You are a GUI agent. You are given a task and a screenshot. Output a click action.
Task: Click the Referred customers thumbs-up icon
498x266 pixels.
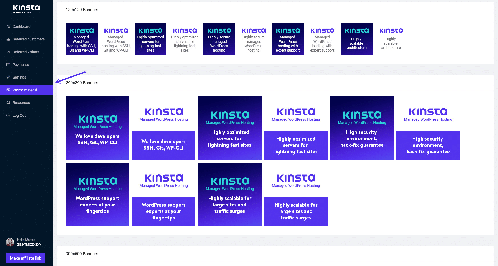(8, 39)
